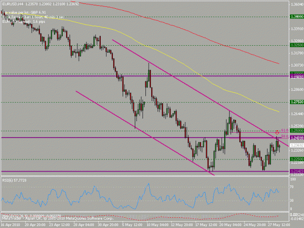304x228 pixels.
Task: Click the 1.21130 price axis label
Action: tap(297, 175)
